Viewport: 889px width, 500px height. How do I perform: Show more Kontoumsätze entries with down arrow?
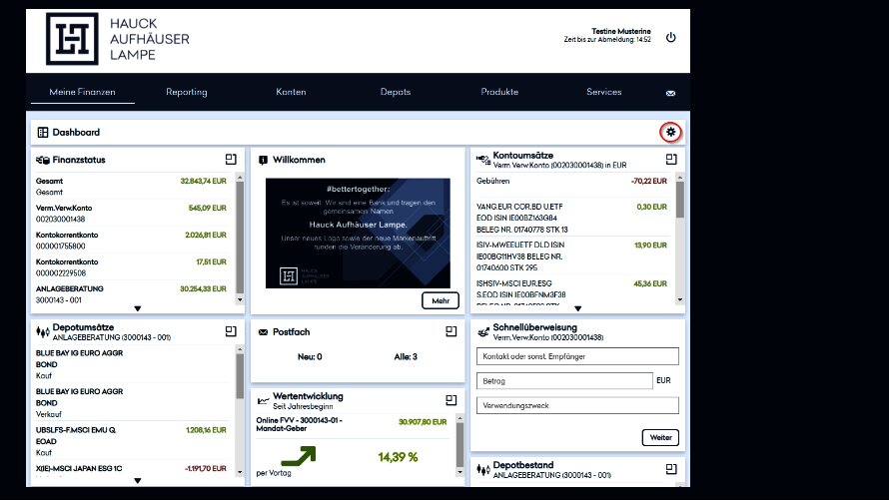pyautogui.click(x=577, y=308)
